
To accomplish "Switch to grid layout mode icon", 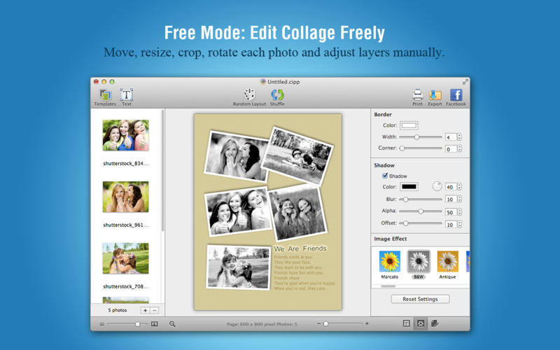I will pyautogui.click(x=406, y=323).
